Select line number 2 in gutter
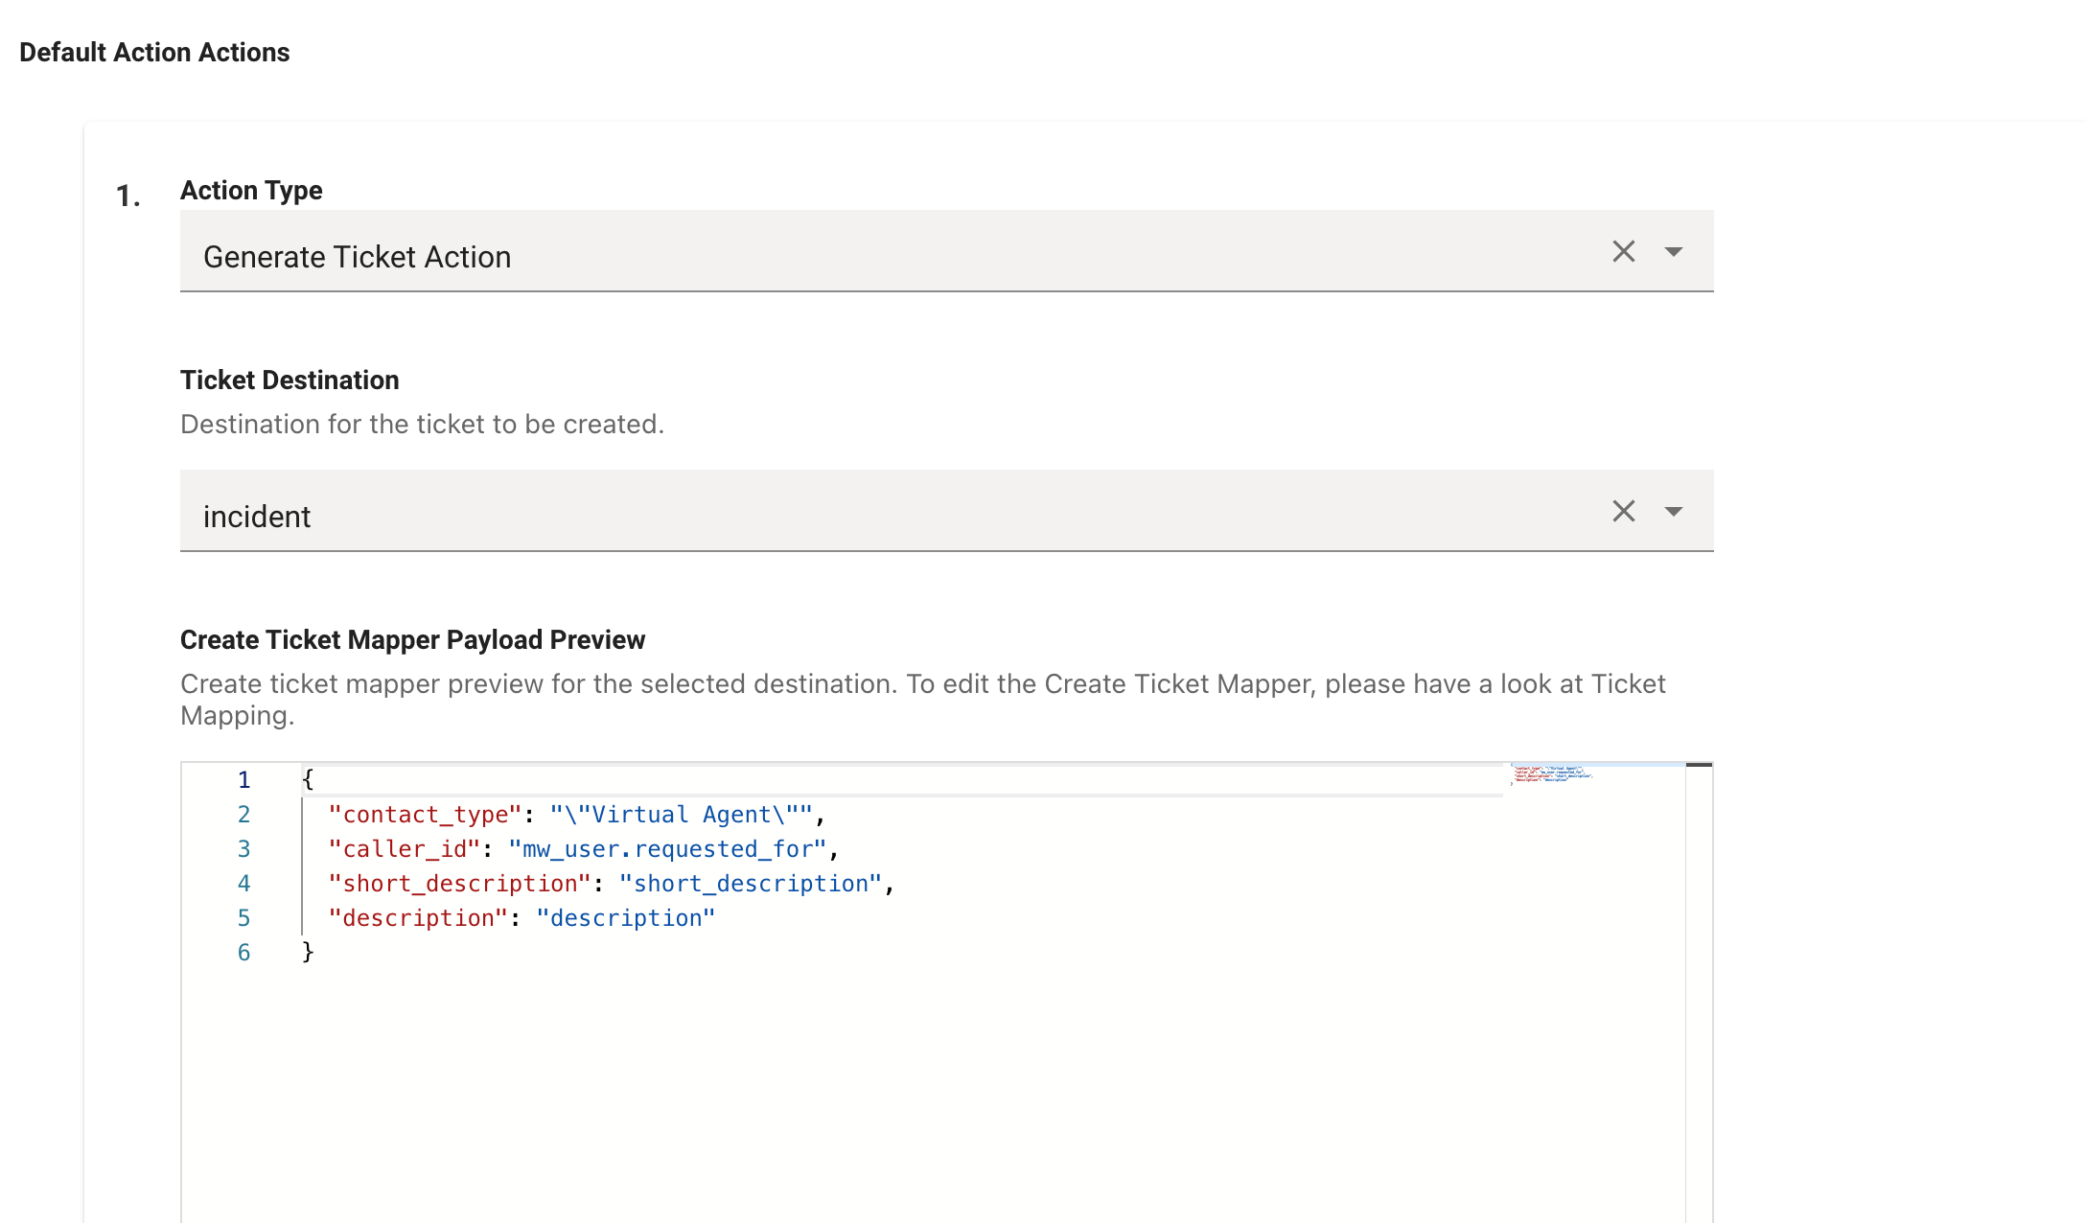 pyautogui.click(x=243, y=815)
